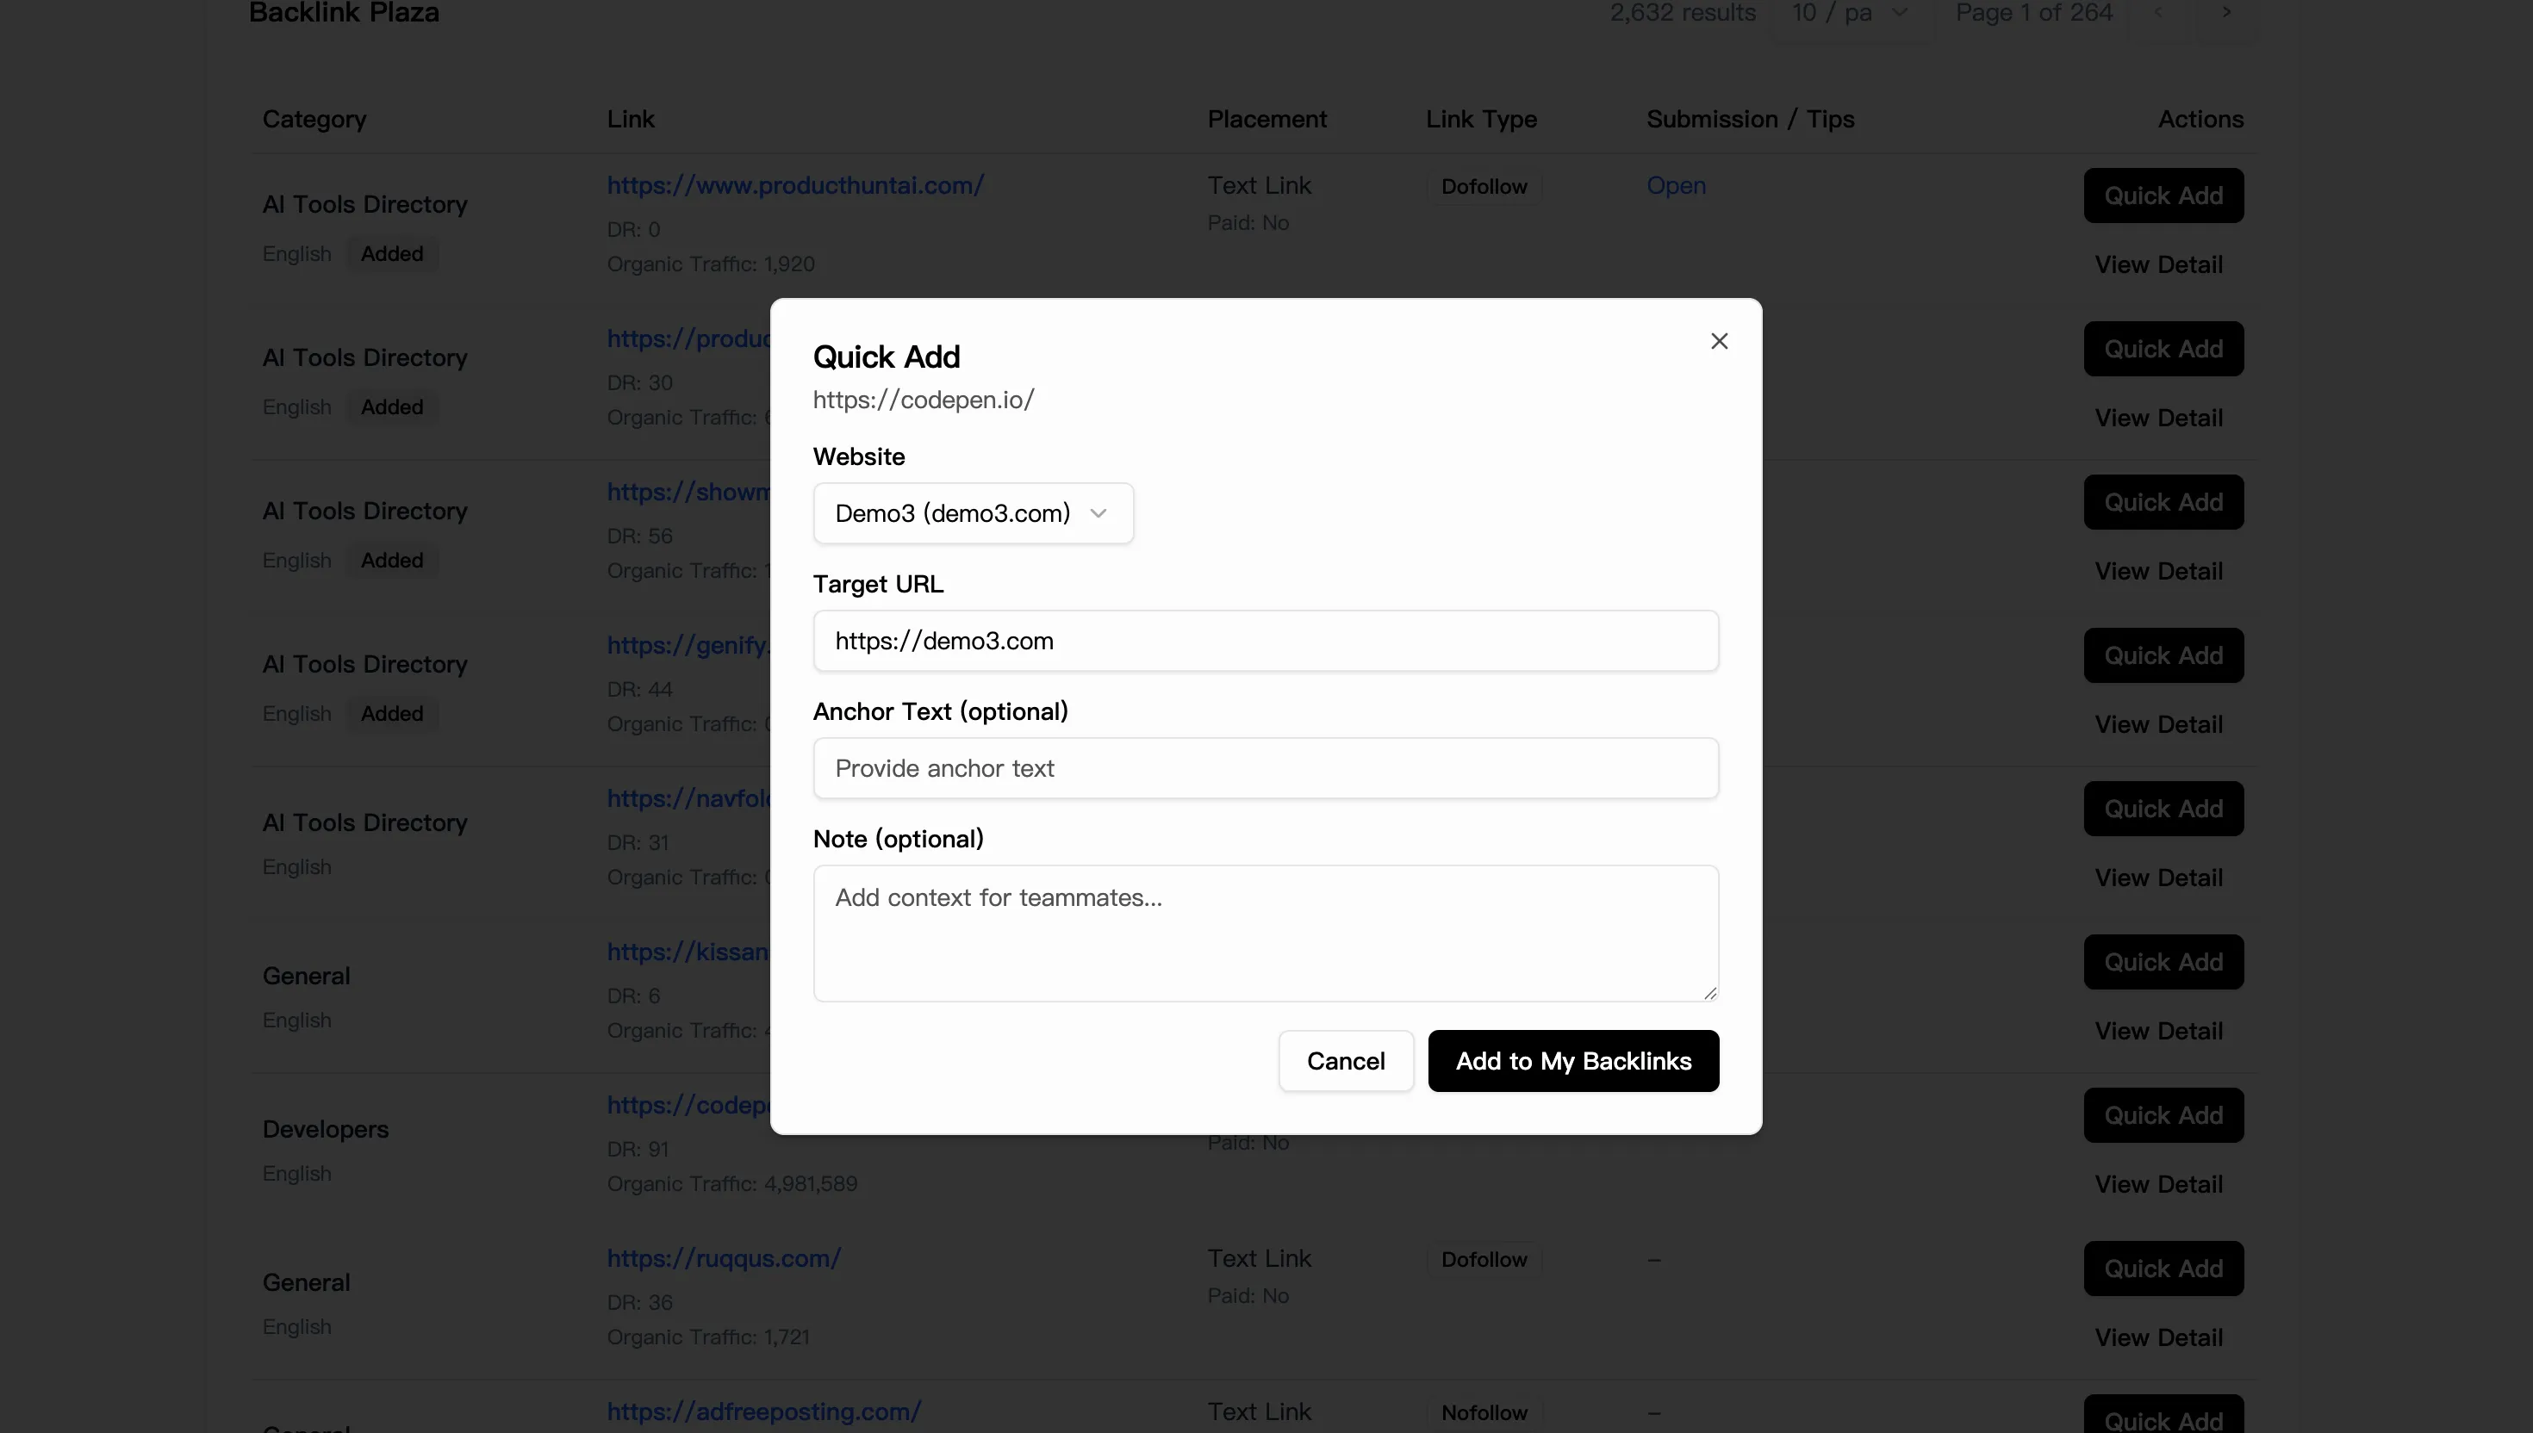
Task: Focus the Target URL input field
Action: pos(1265,640)
